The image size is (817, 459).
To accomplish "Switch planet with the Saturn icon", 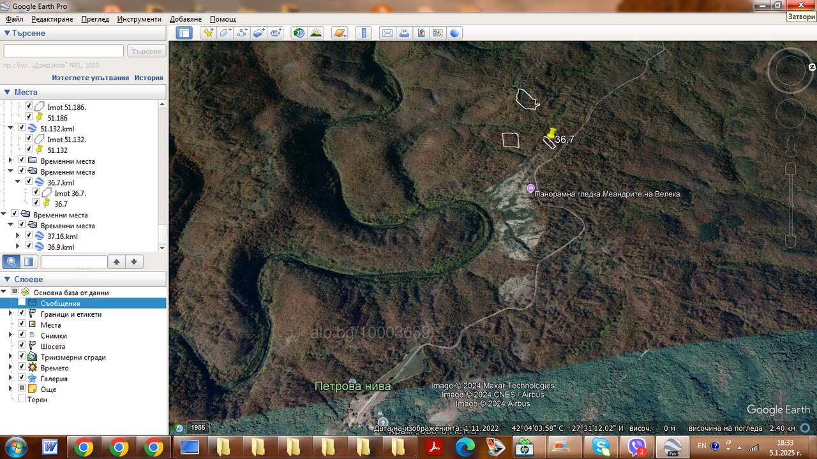I will (340, 33).
